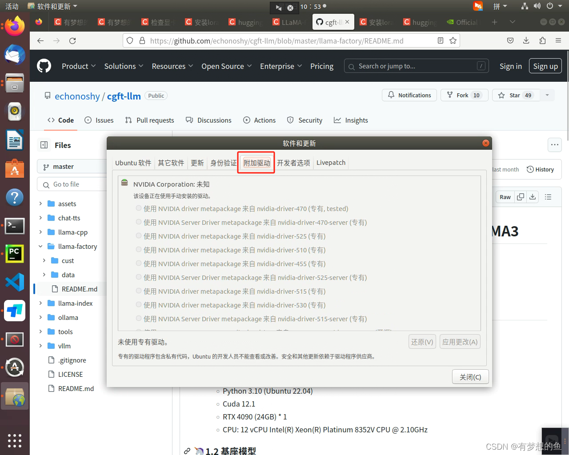Select nvidia-driver-530 radio option
569x455 pixels.
tap(139, 305)
